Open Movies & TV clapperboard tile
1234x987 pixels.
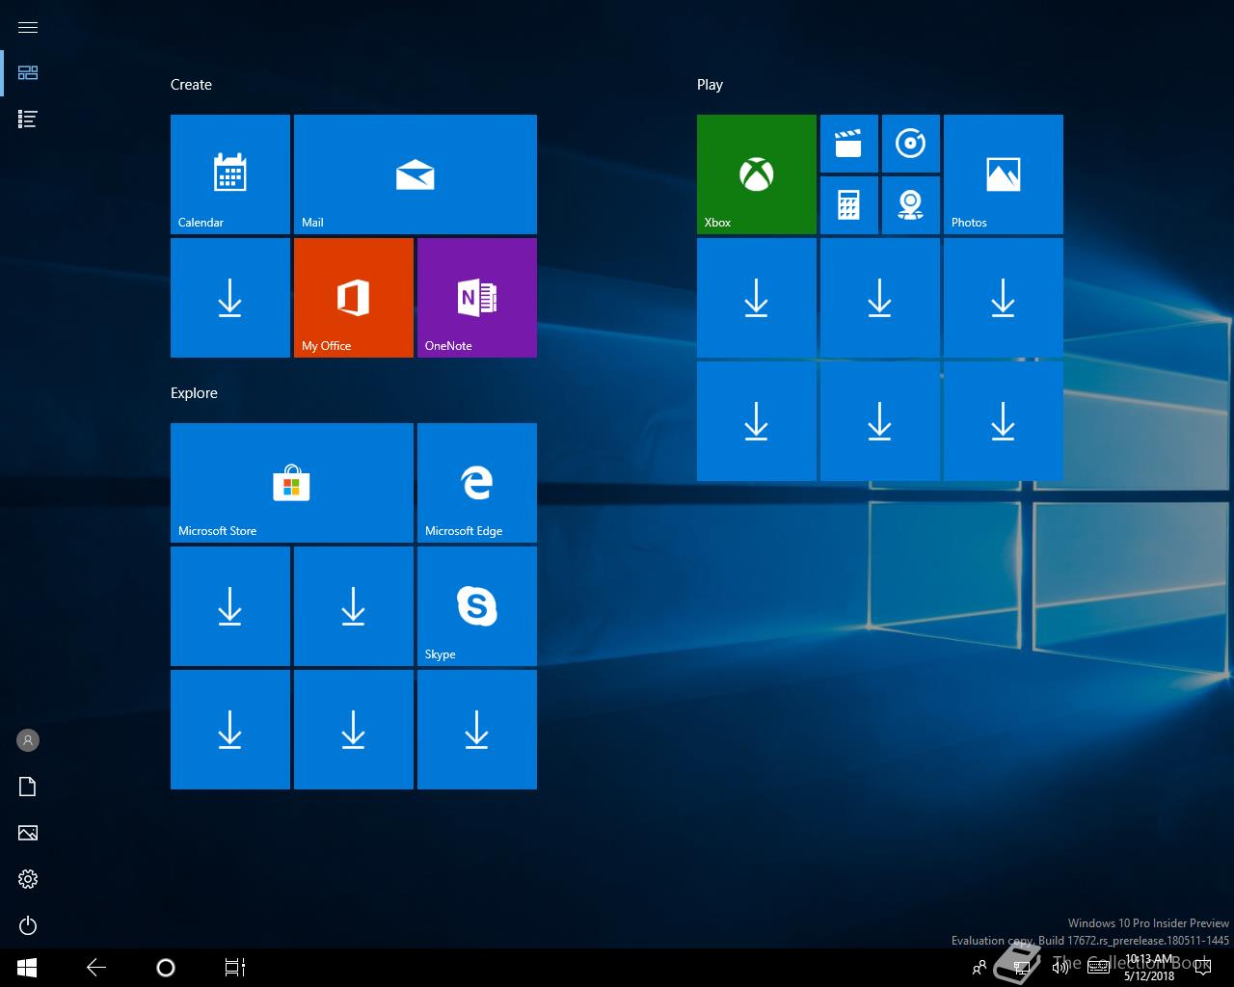click(x=849, y=144)
